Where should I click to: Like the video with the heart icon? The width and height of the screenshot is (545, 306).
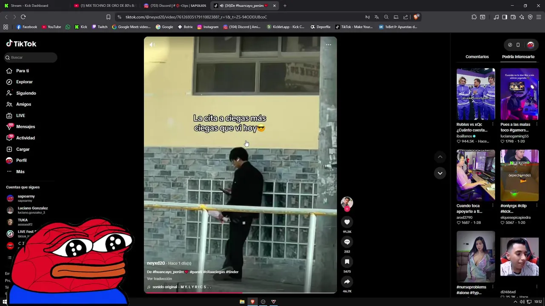347,222
